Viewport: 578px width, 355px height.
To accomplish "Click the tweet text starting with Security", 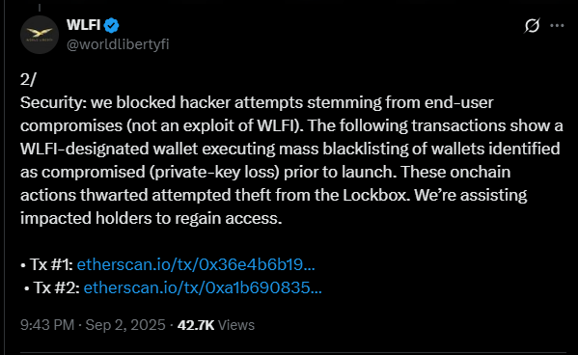I will pos(291,160).
